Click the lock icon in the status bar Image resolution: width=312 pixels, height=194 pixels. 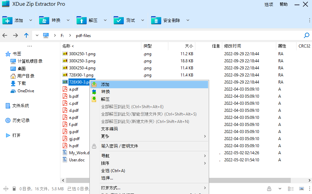point(269,189)
